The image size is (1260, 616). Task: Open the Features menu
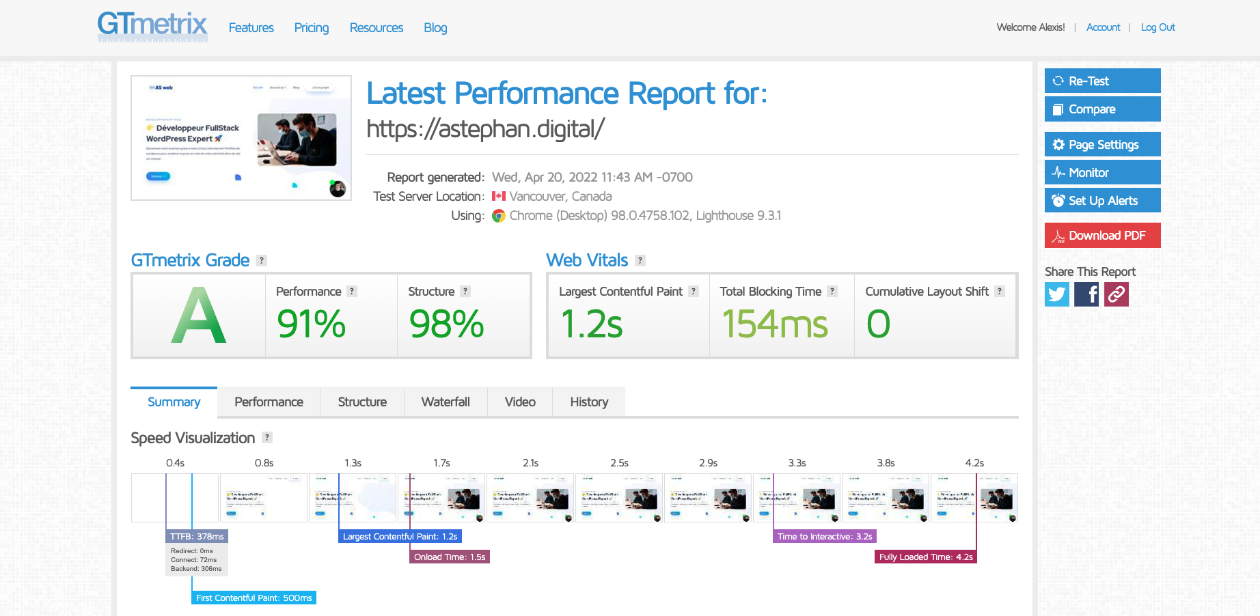point(251,27)
